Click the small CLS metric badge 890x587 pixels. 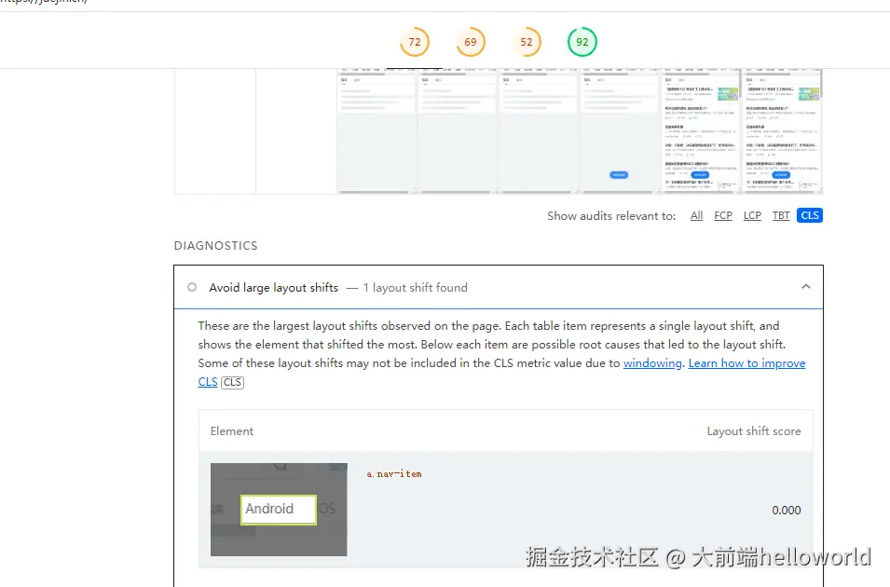tap(232, 383)
